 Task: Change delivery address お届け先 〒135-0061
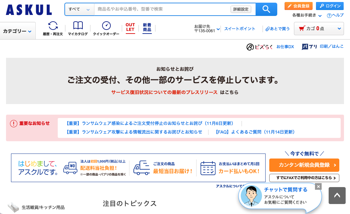point(207,29)
